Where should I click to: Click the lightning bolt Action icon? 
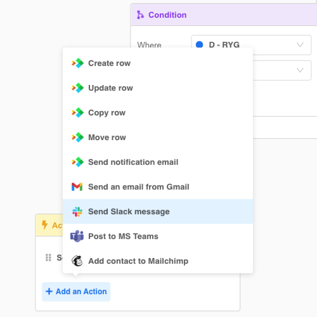(x=45, y=225)
